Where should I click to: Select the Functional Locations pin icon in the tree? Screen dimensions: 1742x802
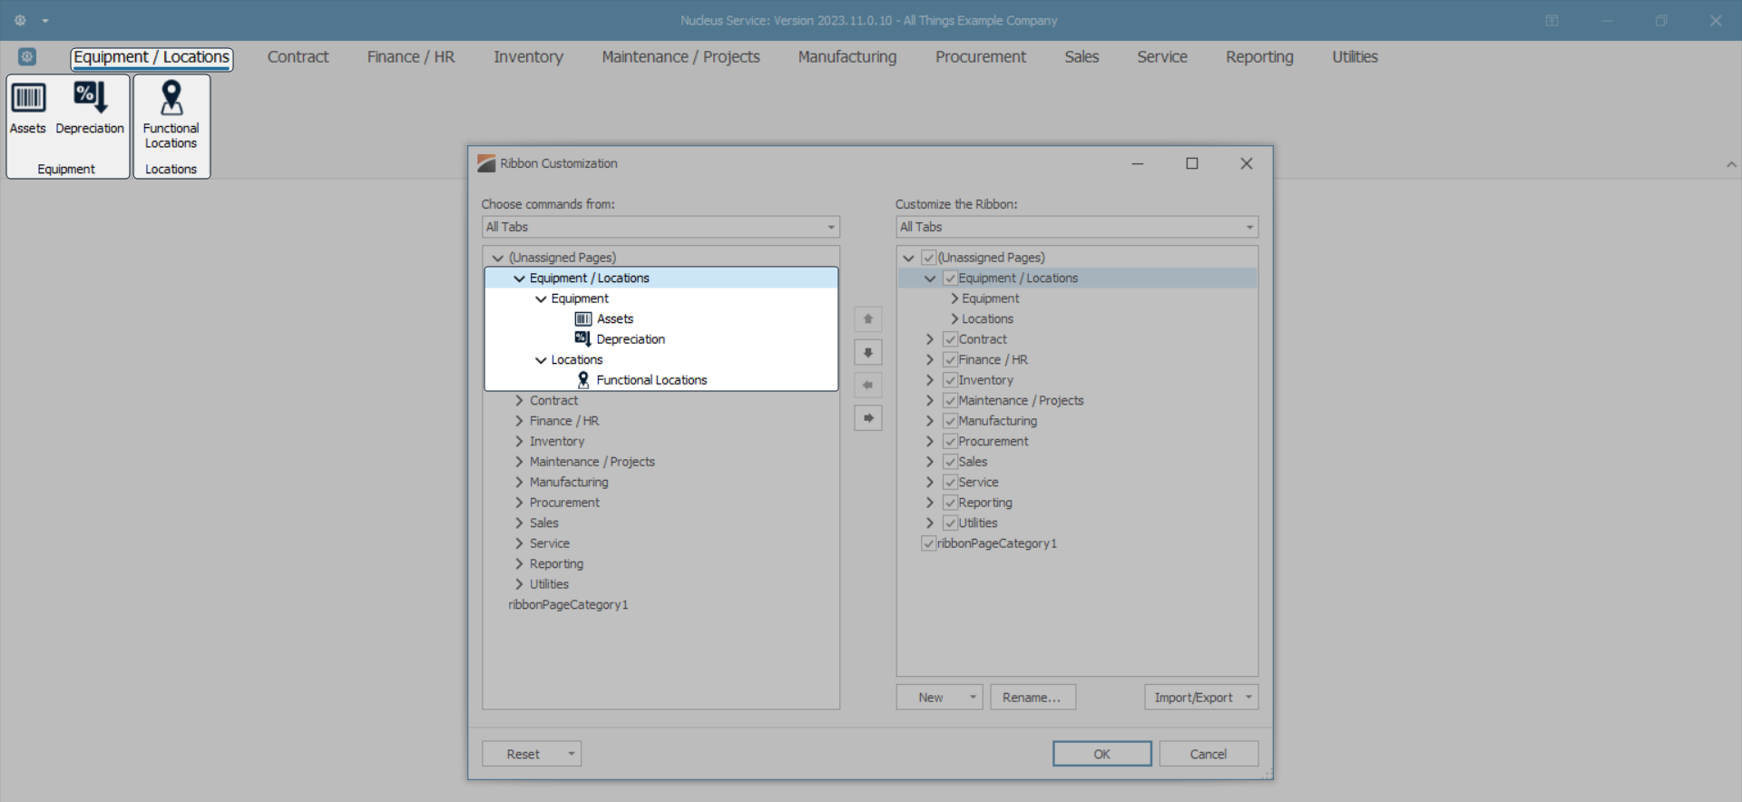pyautogui.click(x=583, y=380)
